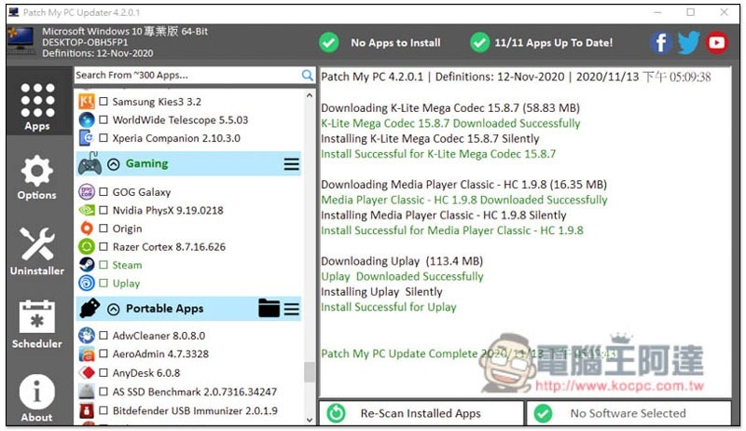Open the Twitter bird icon
The height and width of the screenshot is (431, 746).
[688, 43]
